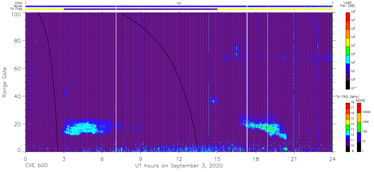Click the x-axis tick label '3'
This screenshot has height=172, width=374.
[x=64, y=160]
